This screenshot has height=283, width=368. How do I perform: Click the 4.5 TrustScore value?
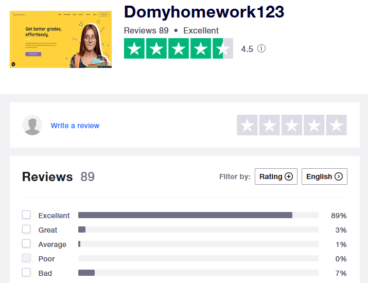tap(247, 49)
